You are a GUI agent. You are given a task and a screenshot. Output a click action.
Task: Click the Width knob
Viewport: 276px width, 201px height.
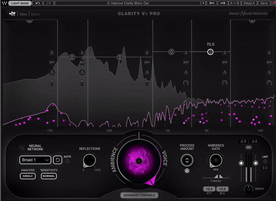click(248, 189)
